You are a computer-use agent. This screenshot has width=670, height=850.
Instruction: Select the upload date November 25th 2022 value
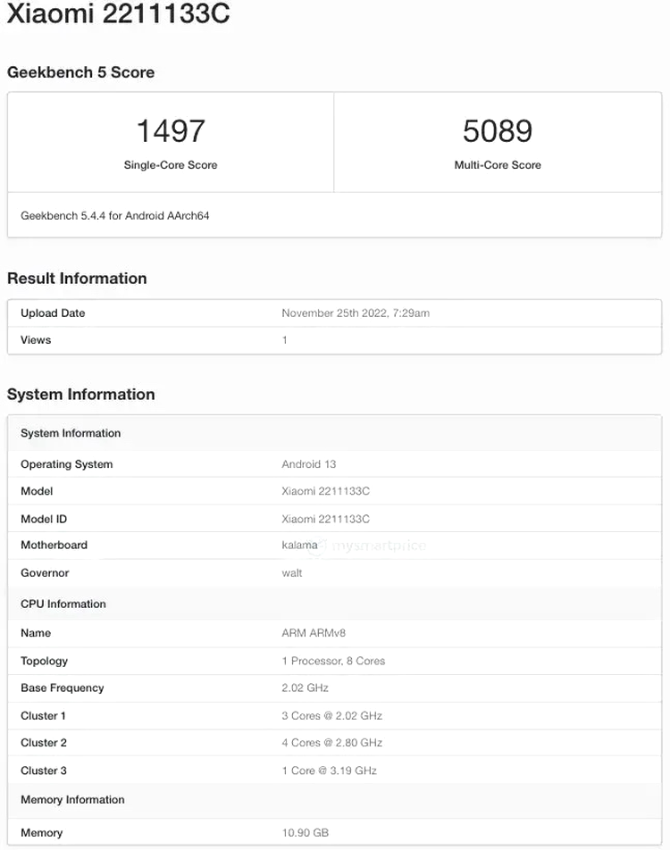click(x=356, y=313)
